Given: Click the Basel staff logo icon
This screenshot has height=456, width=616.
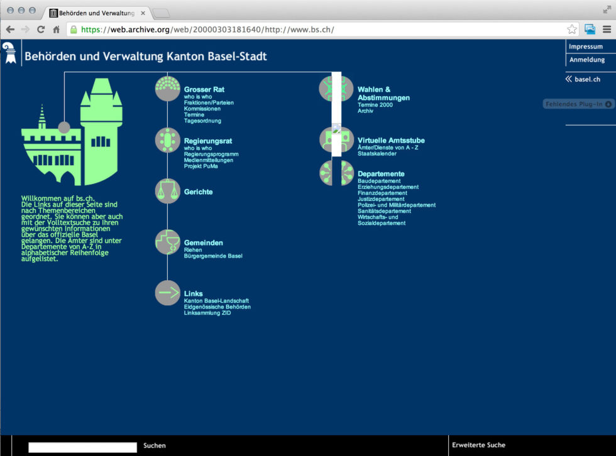Looking at the screenshot, I should tap(9, 53).
